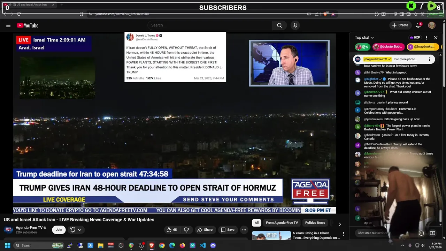Screen dimensions: 446x251
Task: Open Firefox from the taskbar
Action: point(182,245)
